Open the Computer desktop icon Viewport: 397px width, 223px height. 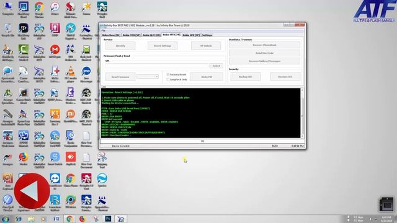click(7, 9)
